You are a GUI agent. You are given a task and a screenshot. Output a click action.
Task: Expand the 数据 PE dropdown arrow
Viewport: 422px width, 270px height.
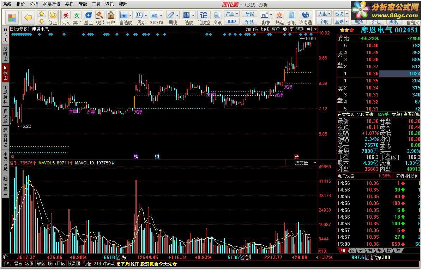pyautogui.click(x=271, y=15)
